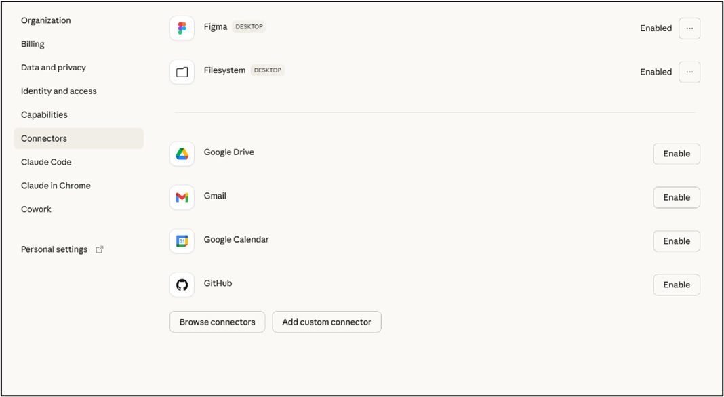Screen dimensions: 724x397
Task: Click the GitHub octocat icon
Action: pos(182,285)
